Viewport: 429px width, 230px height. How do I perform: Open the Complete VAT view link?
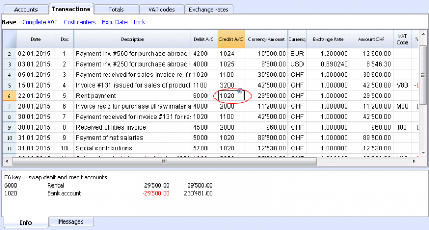[x=40, y=22]
